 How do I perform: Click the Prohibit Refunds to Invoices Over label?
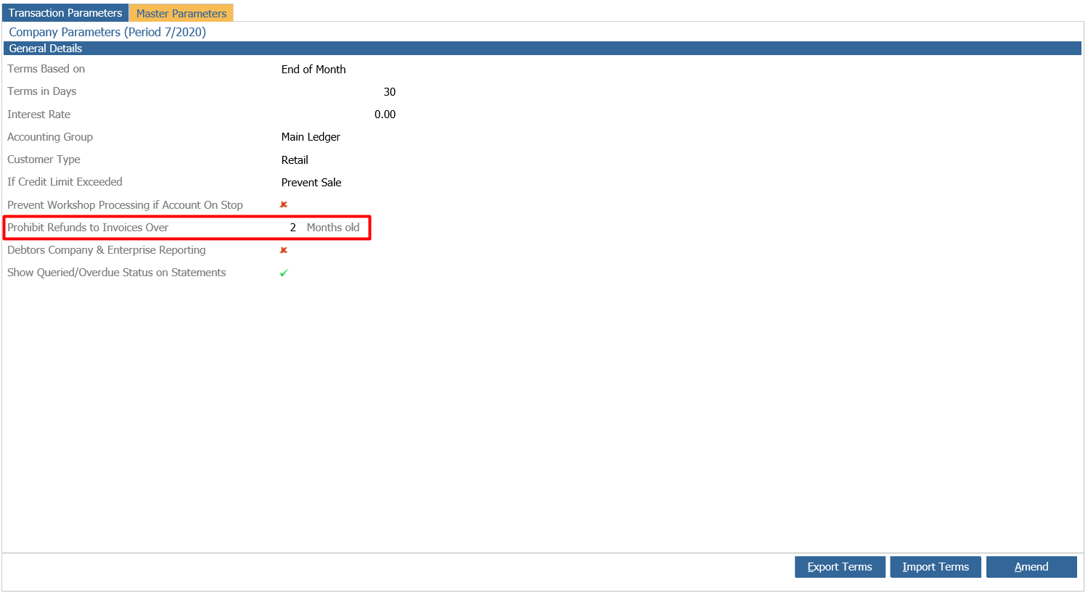click(88, 228)
